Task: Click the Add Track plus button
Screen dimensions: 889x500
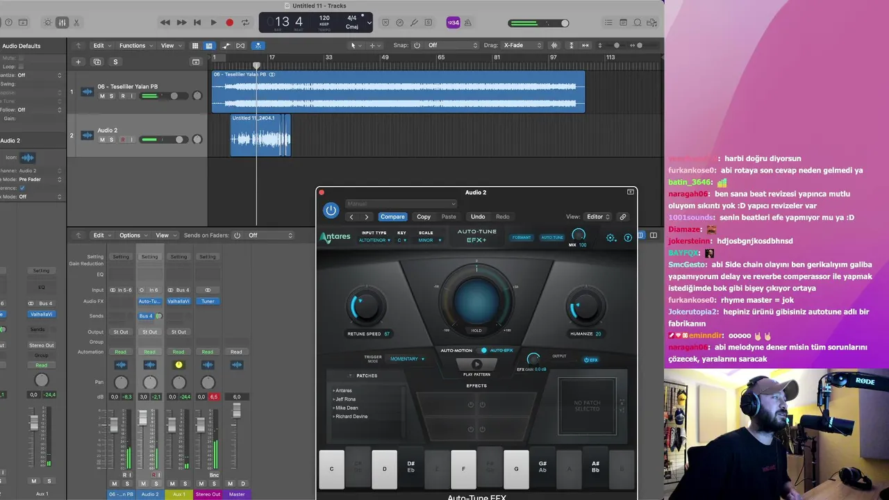Action: tap(78, 62)
